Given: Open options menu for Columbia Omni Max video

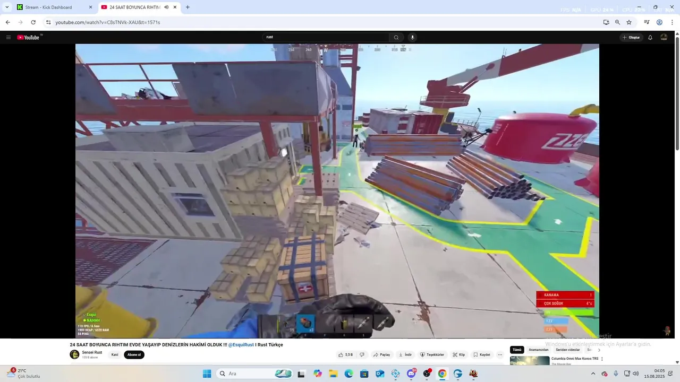Looking at the screenshot, I should click(602, 359).
